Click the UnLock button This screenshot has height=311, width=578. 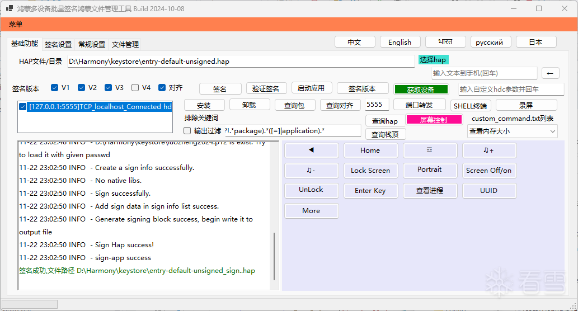tap(312, 190)
